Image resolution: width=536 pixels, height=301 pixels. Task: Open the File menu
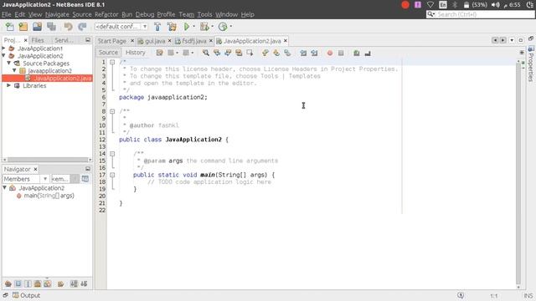pyautogui.click(x=7, y=14)
